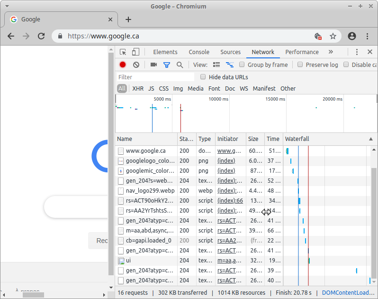Enable Group by frame checkbox
The width and height of the screenshot is (378, 299).
pos(242,65)
